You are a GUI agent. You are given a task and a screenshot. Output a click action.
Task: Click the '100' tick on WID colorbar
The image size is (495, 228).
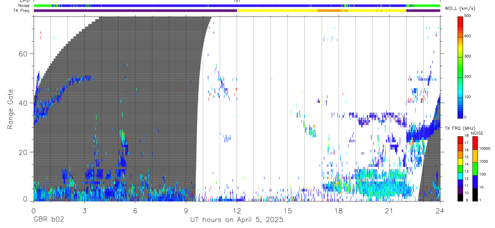(x=468, y=97)
